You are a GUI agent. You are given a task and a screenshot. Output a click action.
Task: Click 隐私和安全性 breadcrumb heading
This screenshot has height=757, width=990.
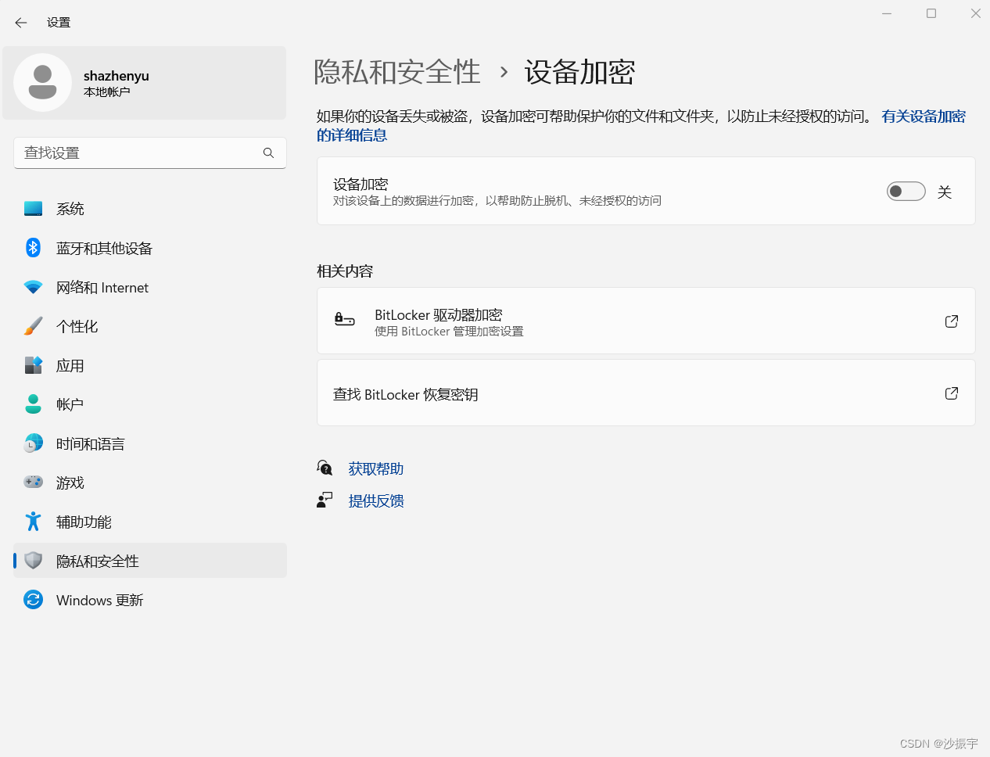(397, 72)
